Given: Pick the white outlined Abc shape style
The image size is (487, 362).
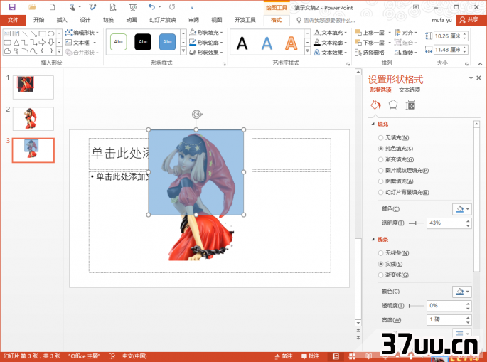Looking at the screenshot, I should click(x=118, y=42).
